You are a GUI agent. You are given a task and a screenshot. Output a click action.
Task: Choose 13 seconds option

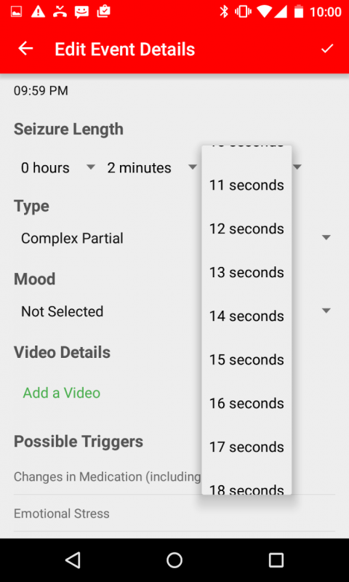pyautogui.click(x=246, y=272)
